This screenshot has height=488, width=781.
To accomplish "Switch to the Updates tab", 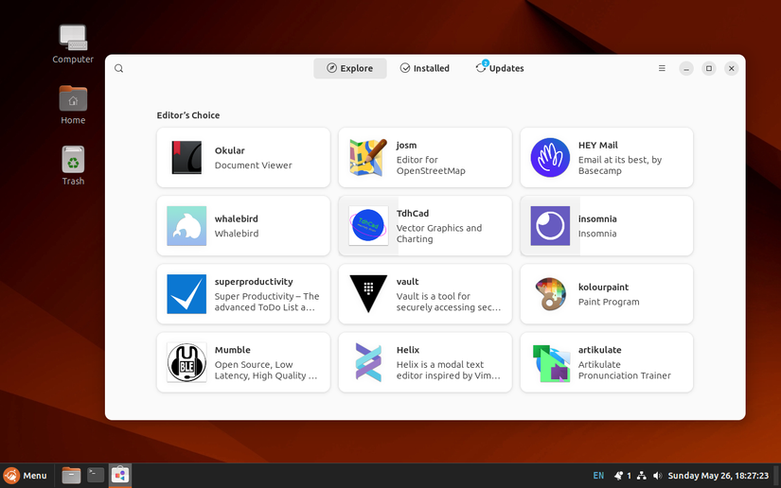I will [x=500, y=68].
